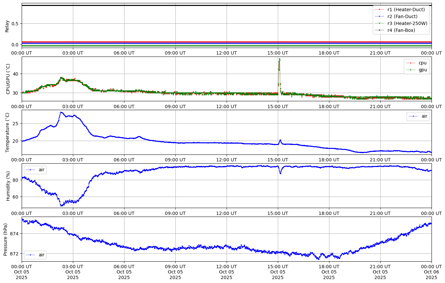
Task: Click the Humidity (%) y-axis label
Action: coord(8,186)
